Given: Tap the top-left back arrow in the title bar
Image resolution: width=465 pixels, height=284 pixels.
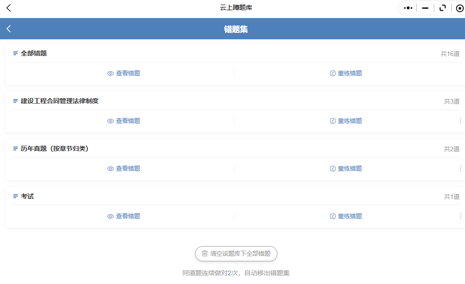Looking at the screenshot, I should pos(8,8).
